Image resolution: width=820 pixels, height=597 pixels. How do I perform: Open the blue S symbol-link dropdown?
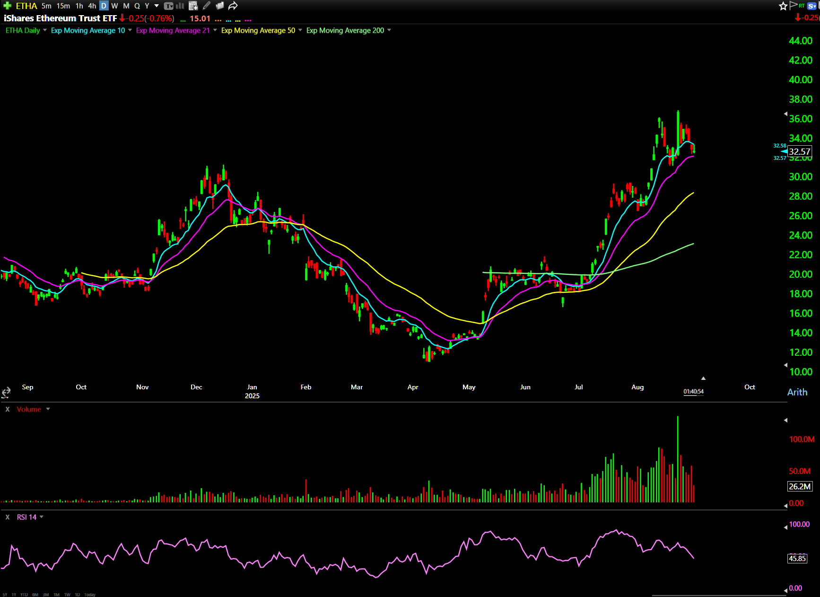[812, 6]
